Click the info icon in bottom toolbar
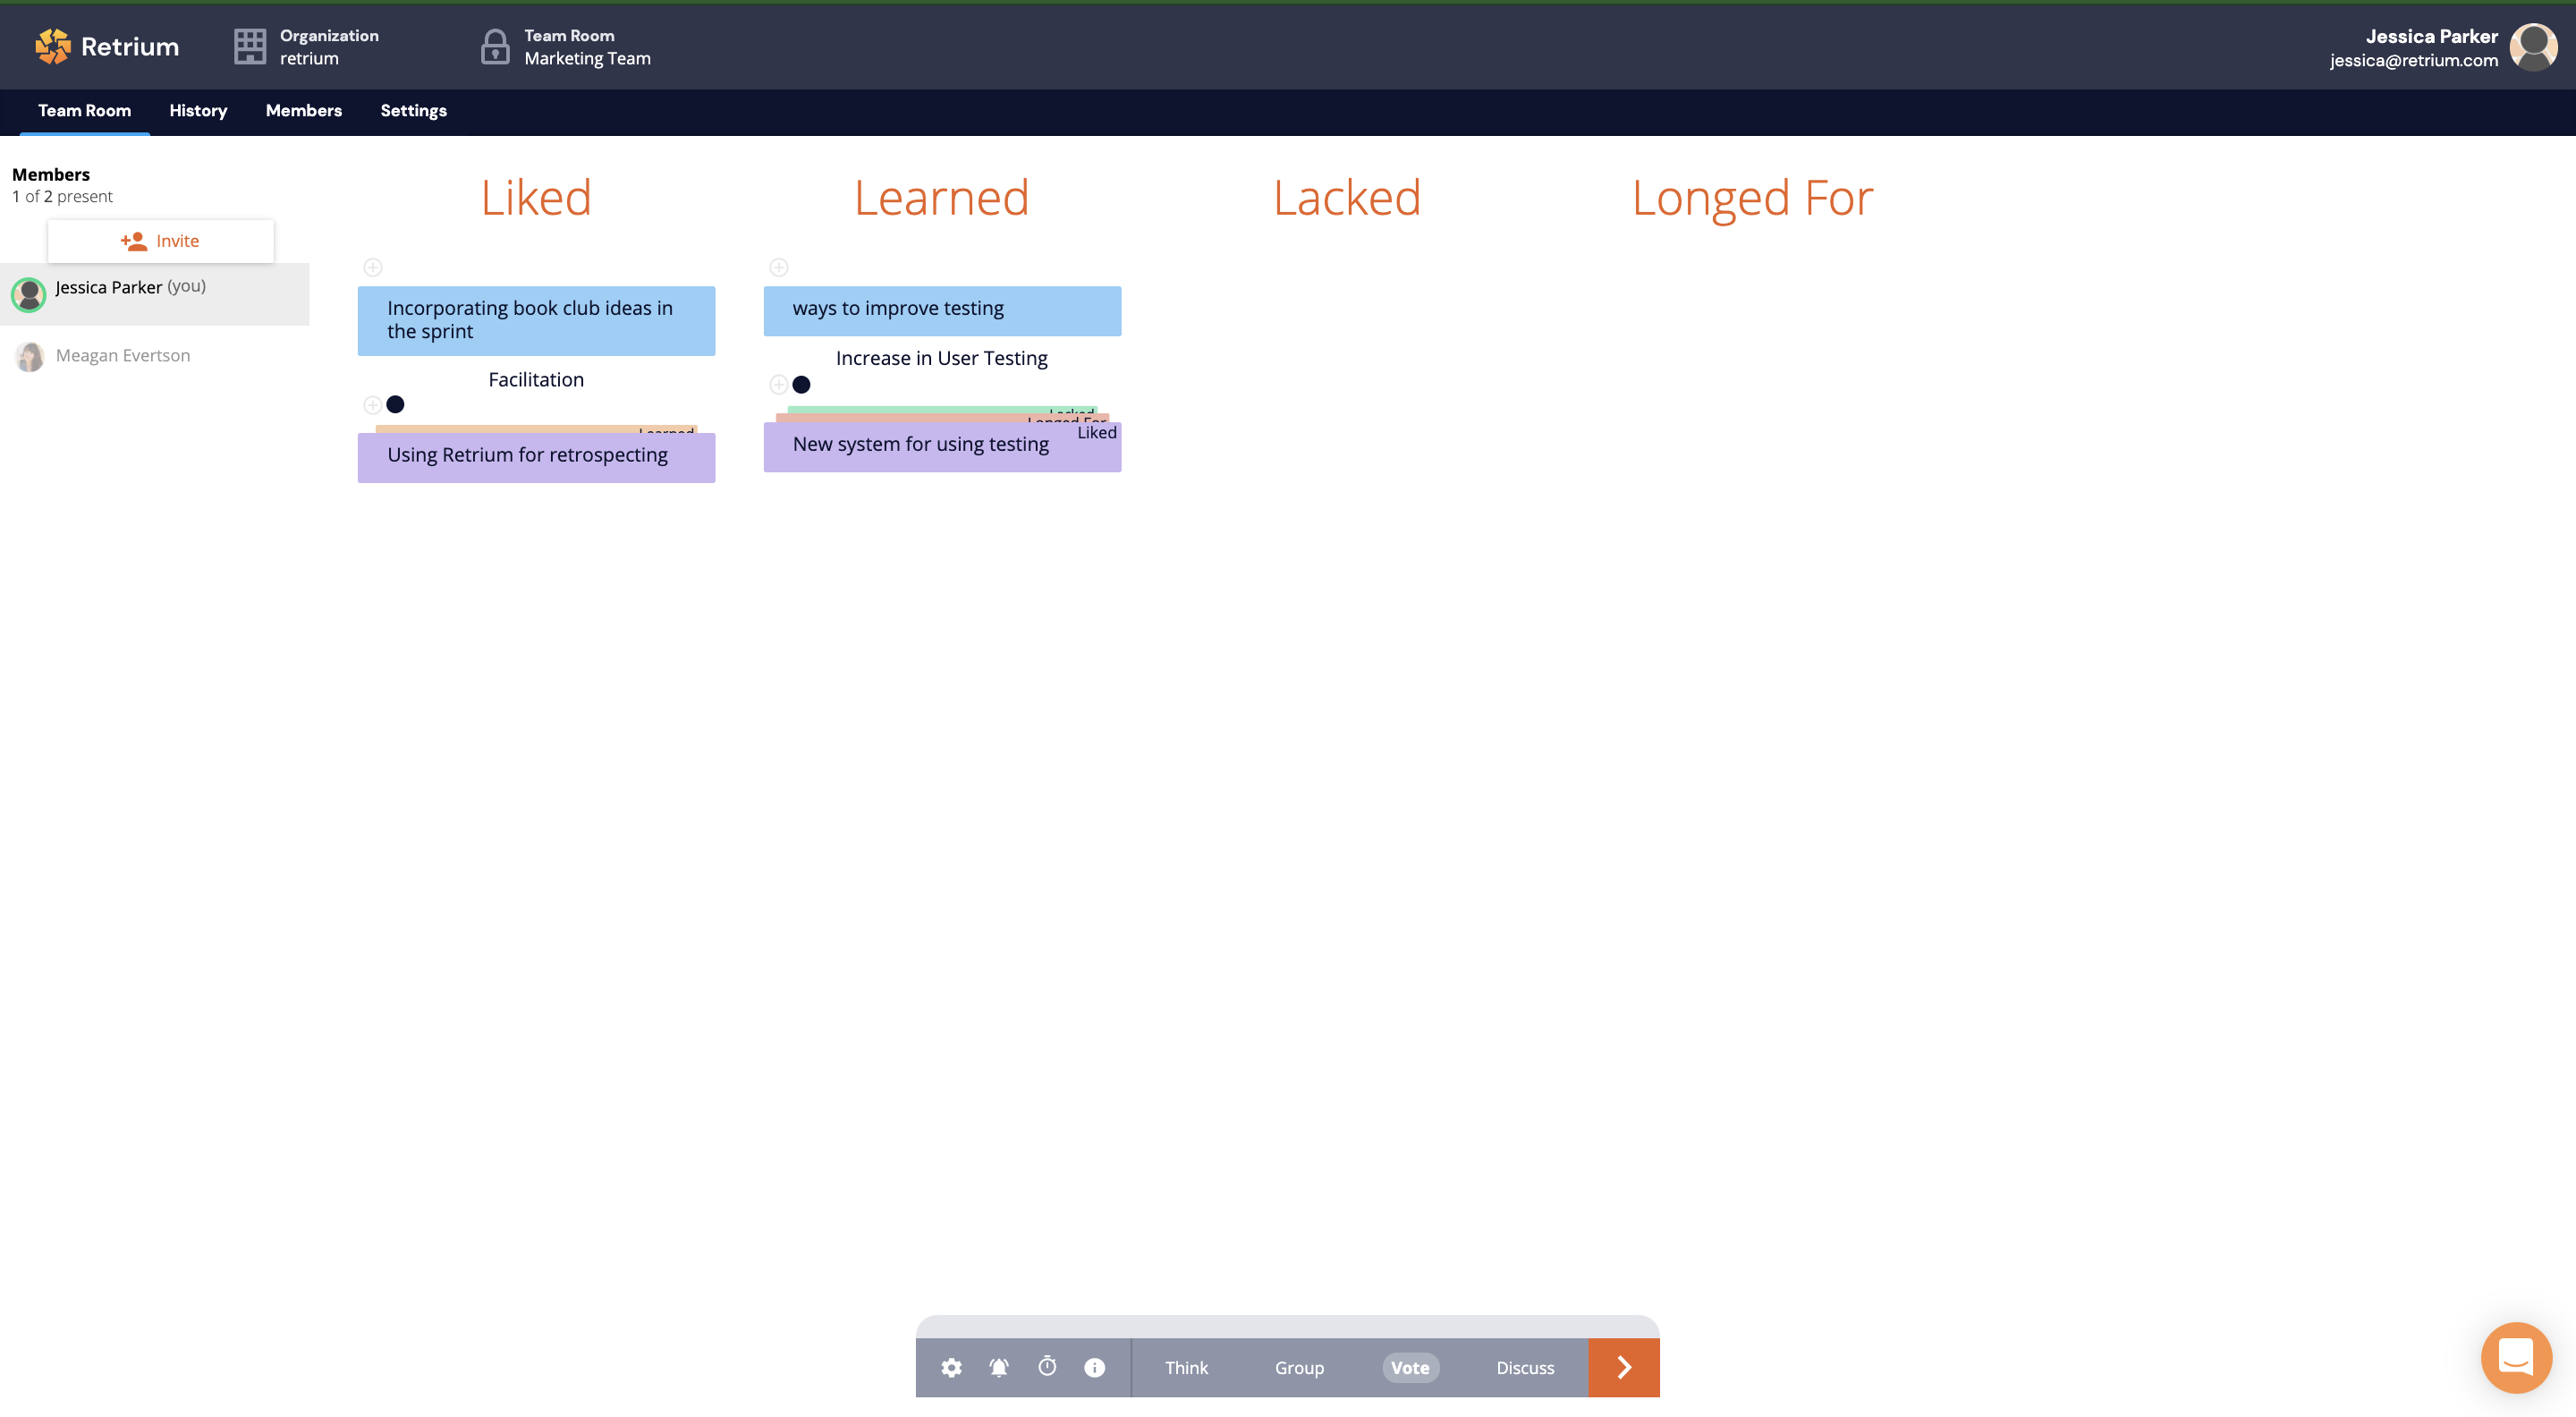 click(x=1094, y=1367)
